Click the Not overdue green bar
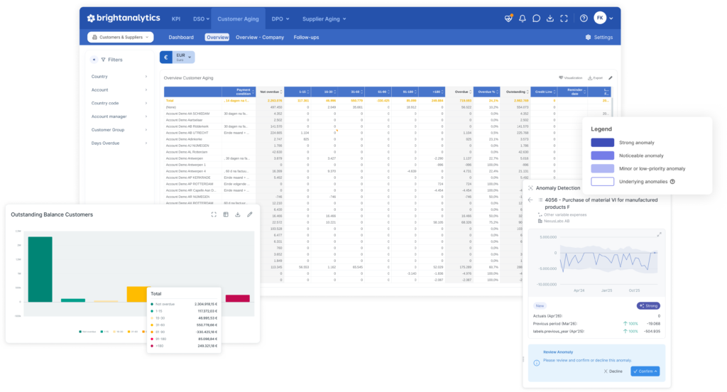The width and height of the screenshot is (727, 392). point(40,270)
